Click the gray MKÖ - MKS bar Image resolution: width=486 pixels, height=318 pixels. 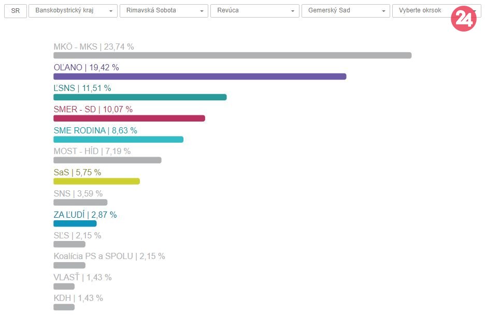(232, 55)
